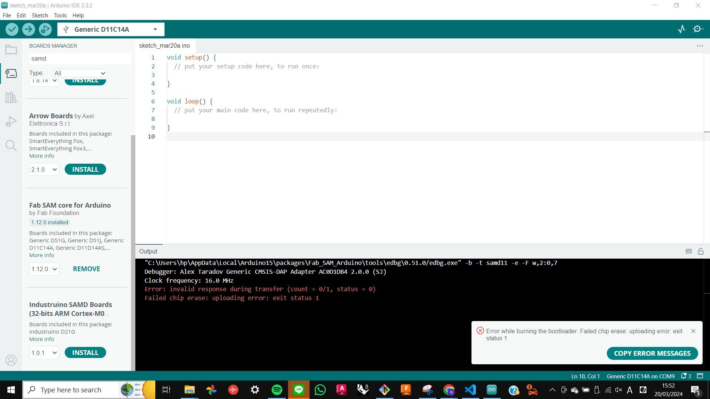Expand the Type filter dropdown
The height and width of the screenshot is (399, 710).
(80, 73)
